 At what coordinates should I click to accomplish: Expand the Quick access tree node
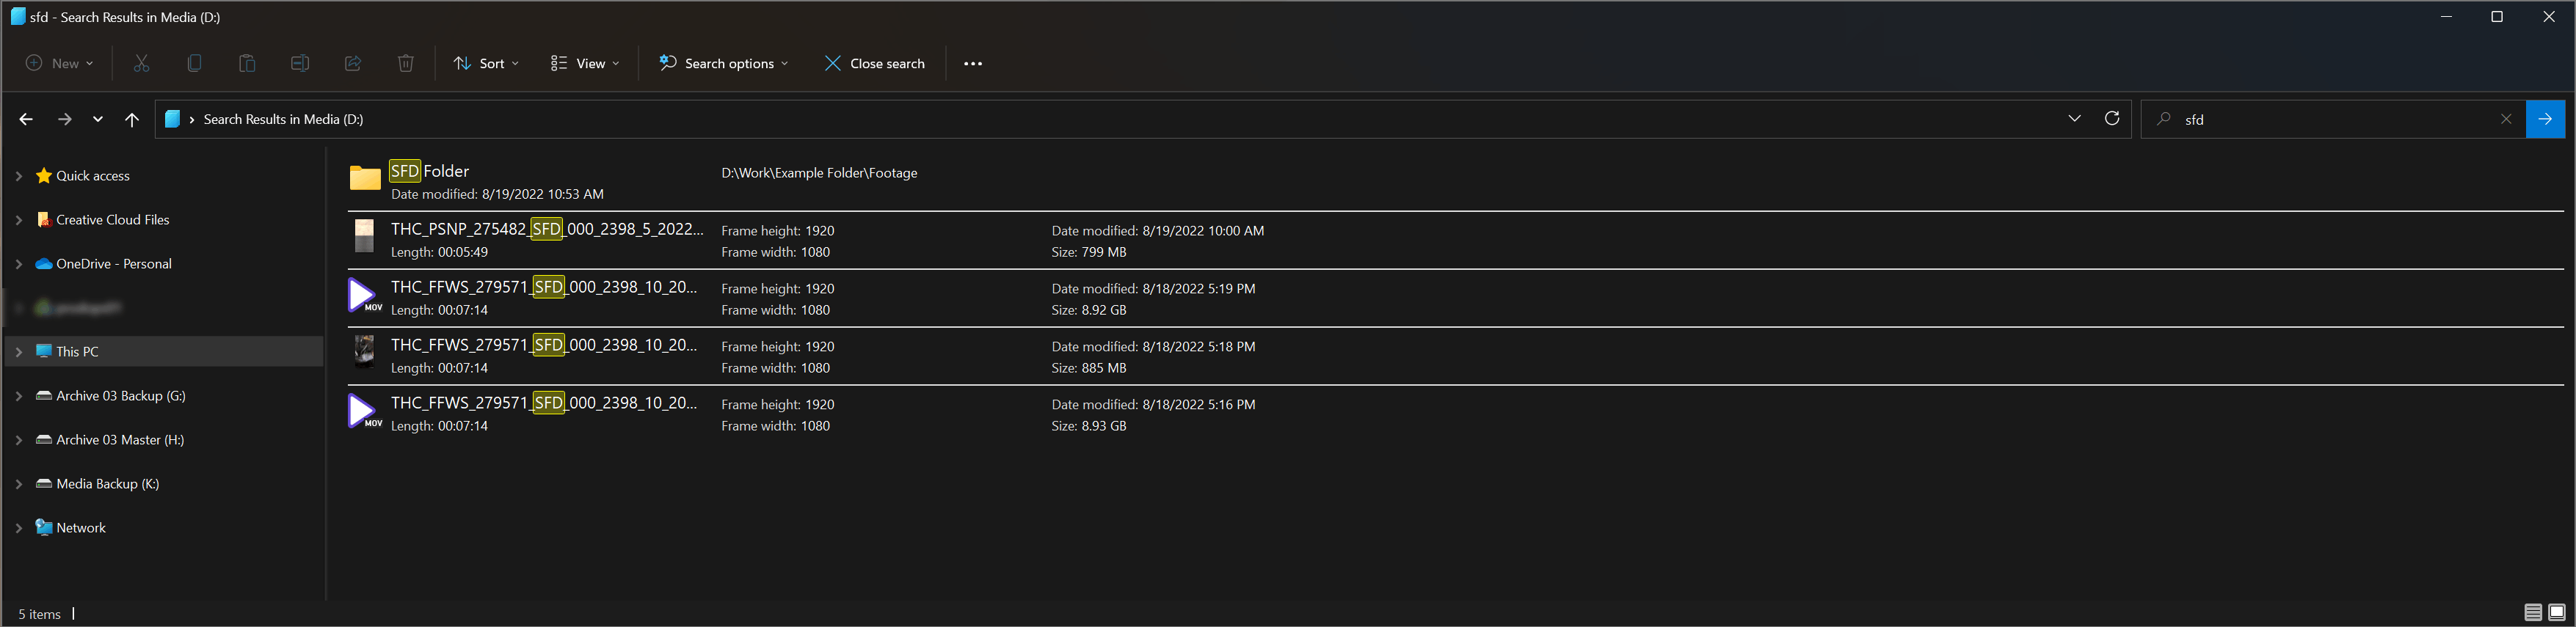tap(19, 176)
